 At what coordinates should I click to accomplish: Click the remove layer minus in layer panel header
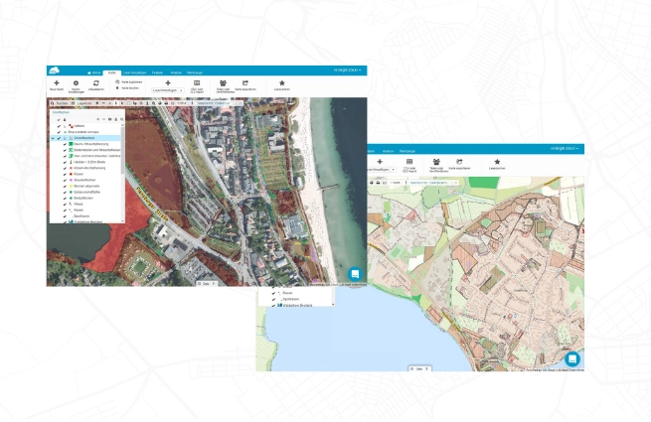(103, 119)
